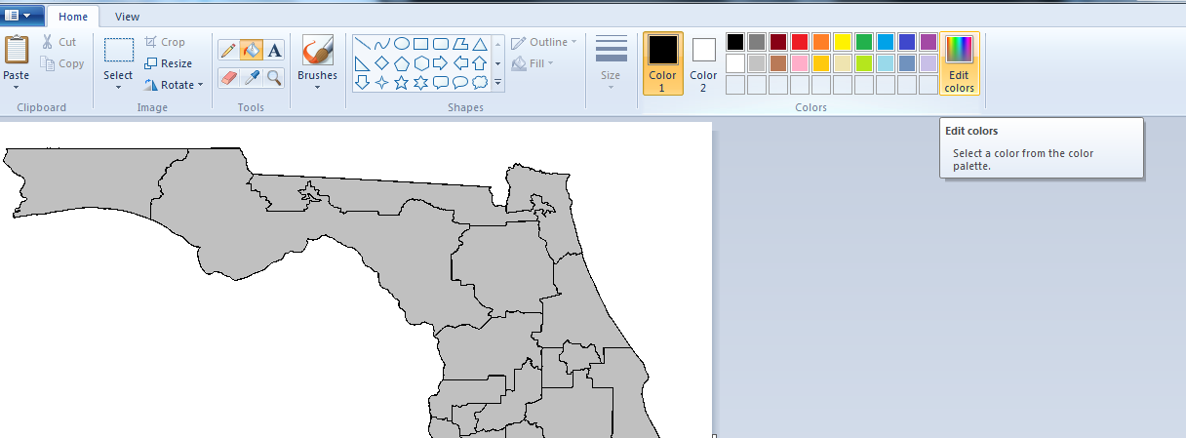1186x438 pixels.
Task: Pick the brown color swatch
Action: pos(778,63)
